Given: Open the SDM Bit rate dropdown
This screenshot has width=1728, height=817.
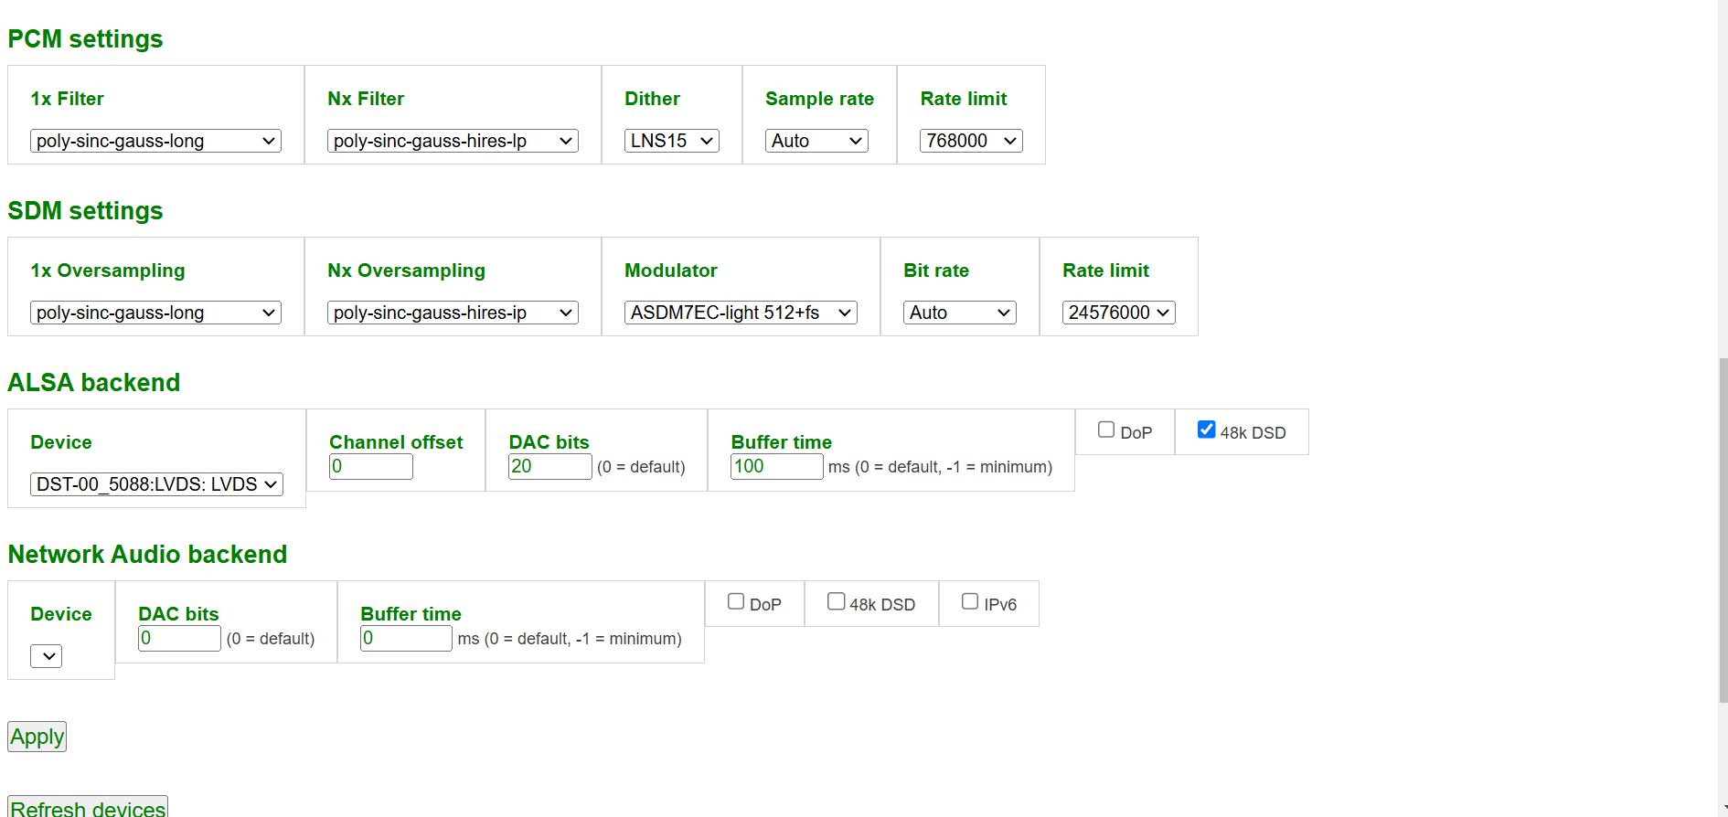Looking at the screenshot, I should point(959,313).
